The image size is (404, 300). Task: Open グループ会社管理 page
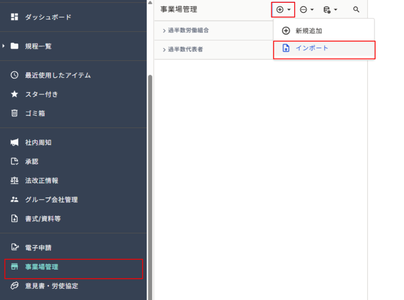[51, 200]
